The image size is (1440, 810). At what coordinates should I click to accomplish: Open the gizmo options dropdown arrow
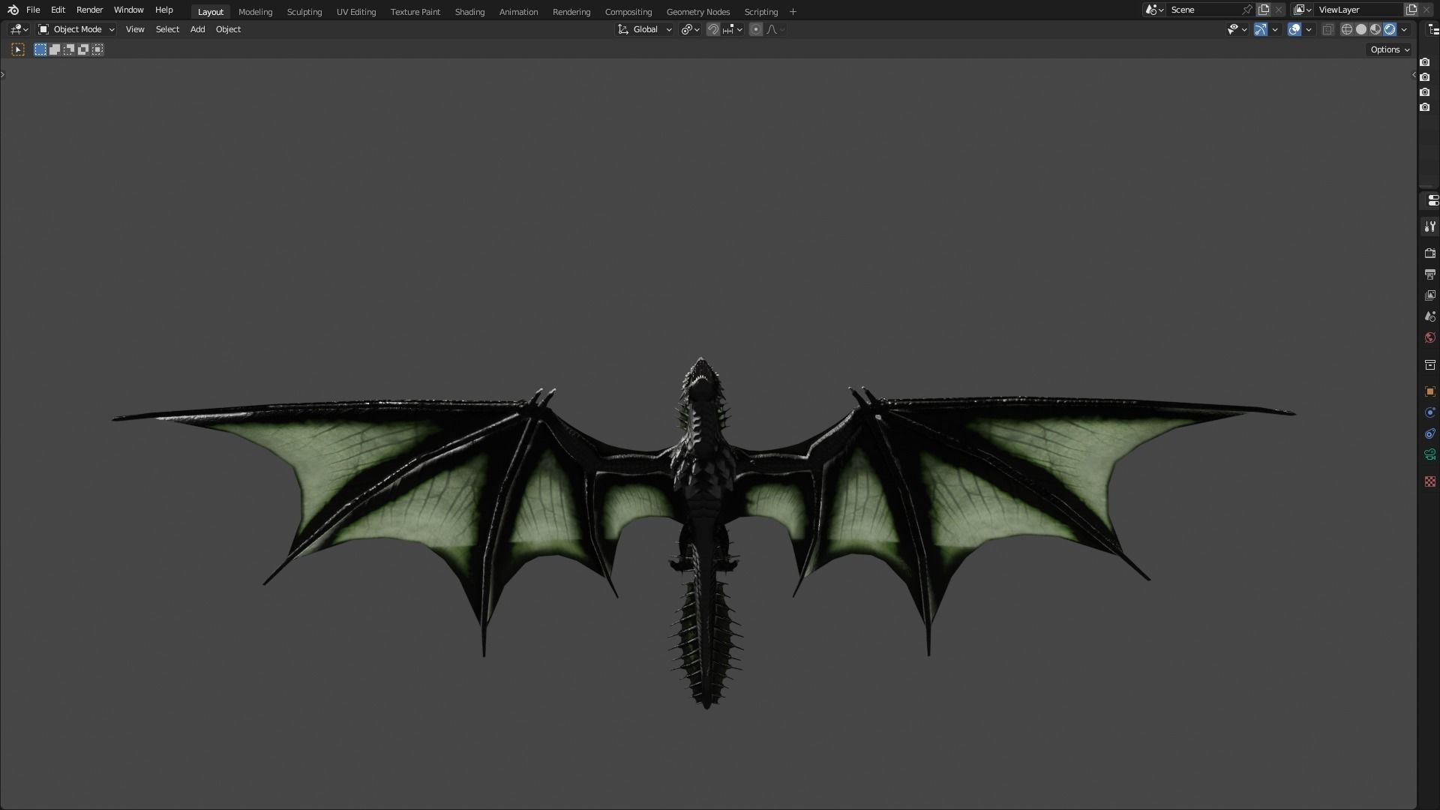pos(1275,29)
